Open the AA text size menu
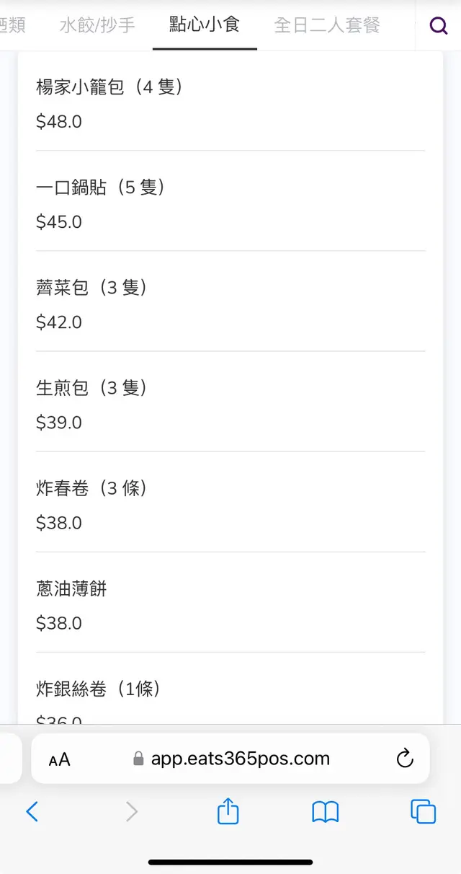 pos(60,759)
